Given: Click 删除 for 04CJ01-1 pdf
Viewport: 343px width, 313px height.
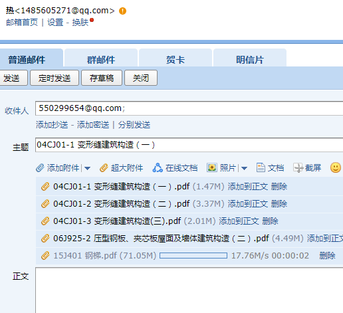Looking at the screenshot, I should [279, 187].
